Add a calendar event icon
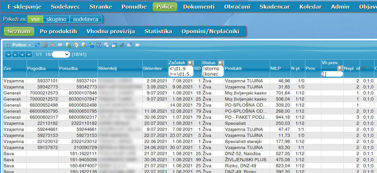 (114, 45)
